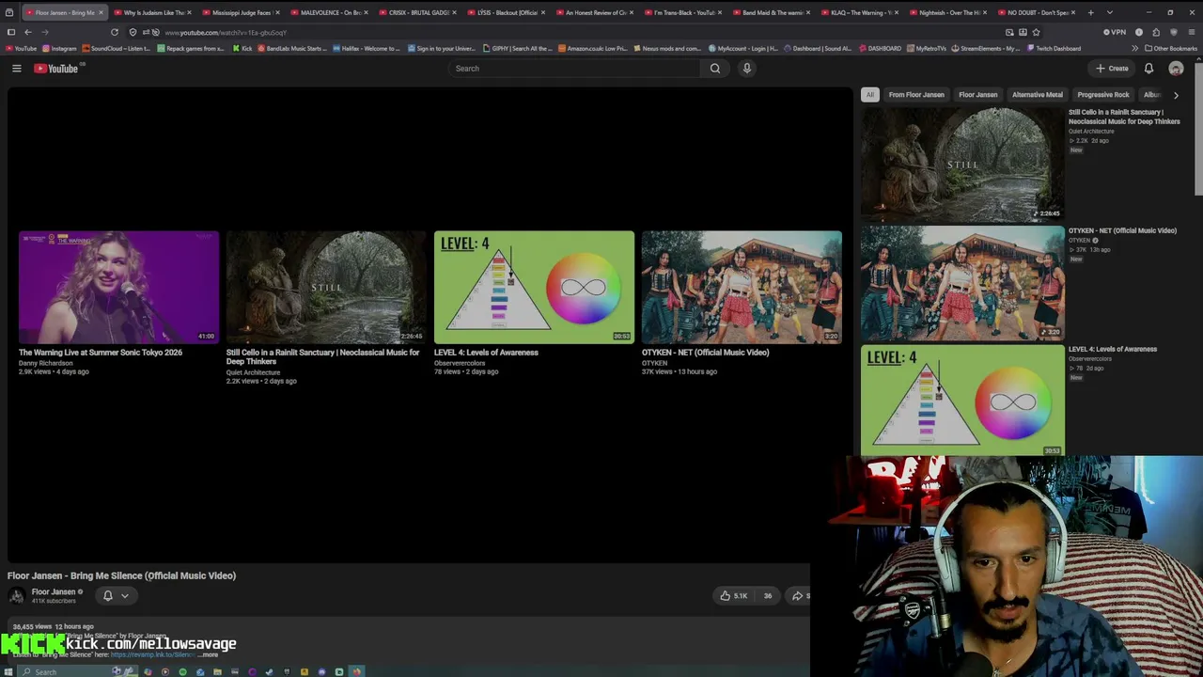Switch to the Nightwish - Over The Hills tab
1203x677 pixels.
[x=948, y=13]
